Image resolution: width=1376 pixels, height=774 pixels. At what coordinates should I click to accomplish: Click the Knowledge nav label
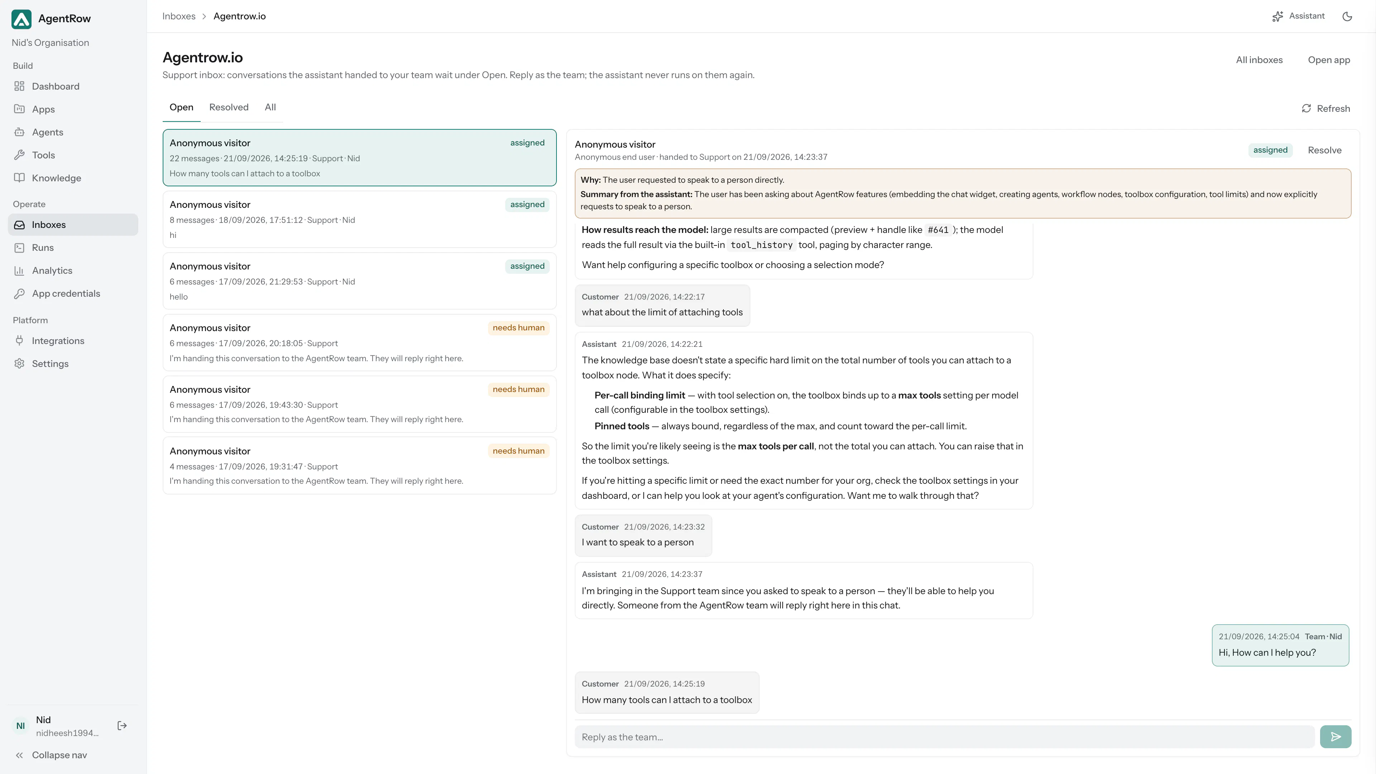(x=57, y=178)
